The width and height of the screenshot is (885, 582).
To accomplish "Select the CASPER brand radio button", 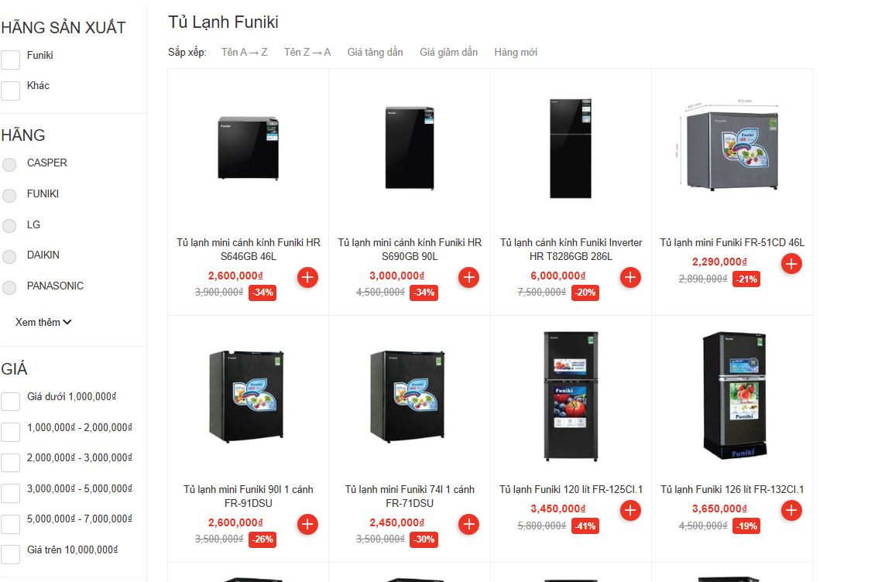I will click(9, 165).
